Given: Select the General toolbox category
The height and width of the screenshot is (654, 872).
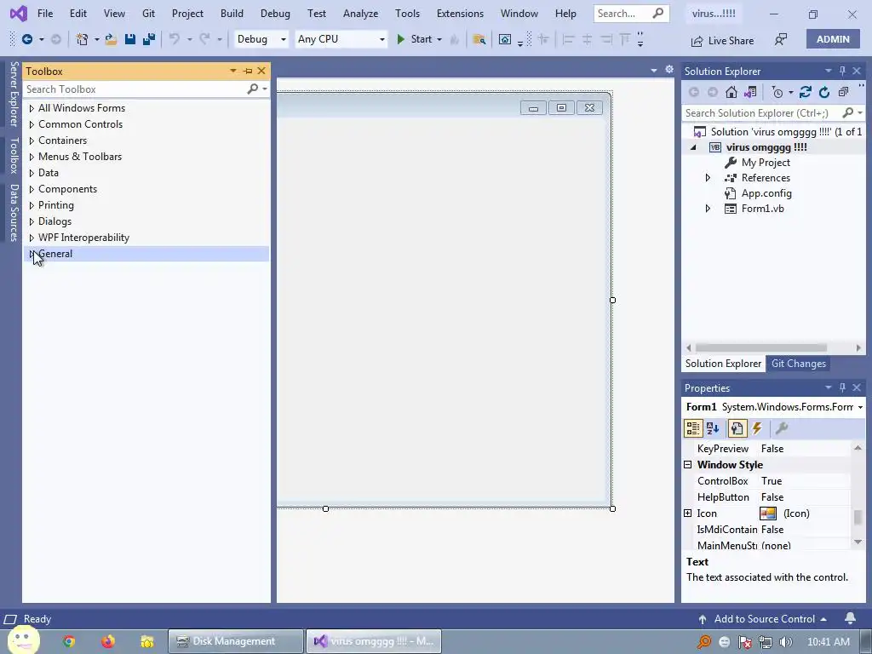Looking at the screenshot, I should tap(146, 254).
